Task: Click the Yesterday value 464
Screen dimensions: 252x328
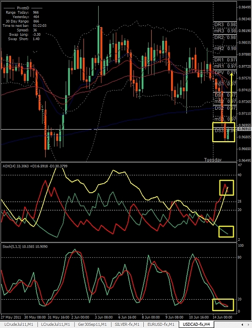Action: tap(36, 17)
